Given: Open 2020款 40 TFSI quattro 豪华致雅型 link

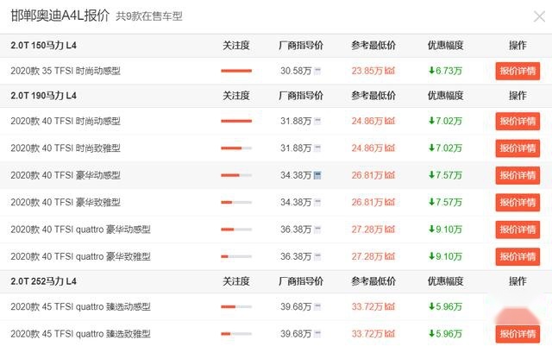Looking at the screenshot, I should coord(80,257).
